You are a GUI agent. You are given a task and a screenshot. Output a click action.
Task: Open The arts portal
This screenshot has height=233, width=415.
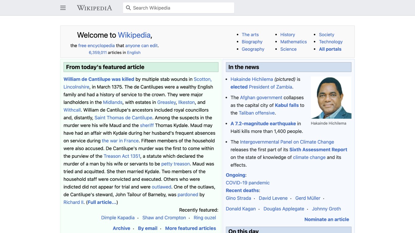pyautogui.click(x=250, y=35)
